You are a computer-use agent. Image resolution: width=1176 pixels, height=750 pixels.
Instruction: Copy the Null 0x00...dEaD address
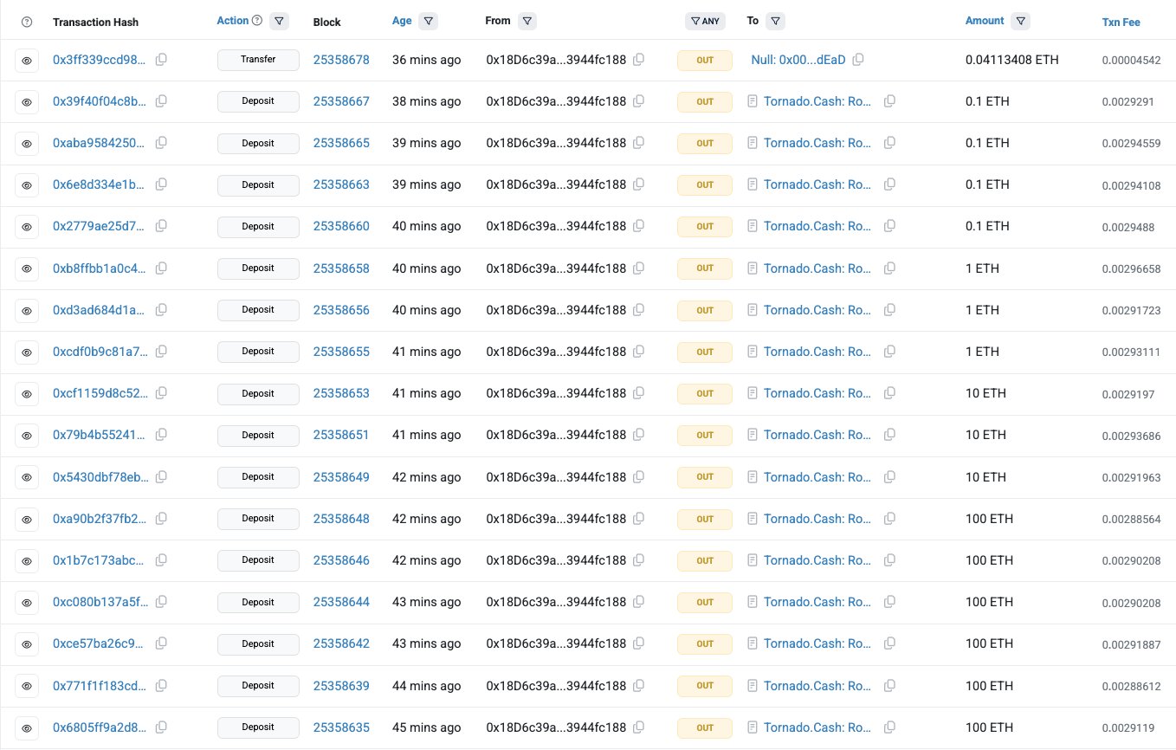858,60
